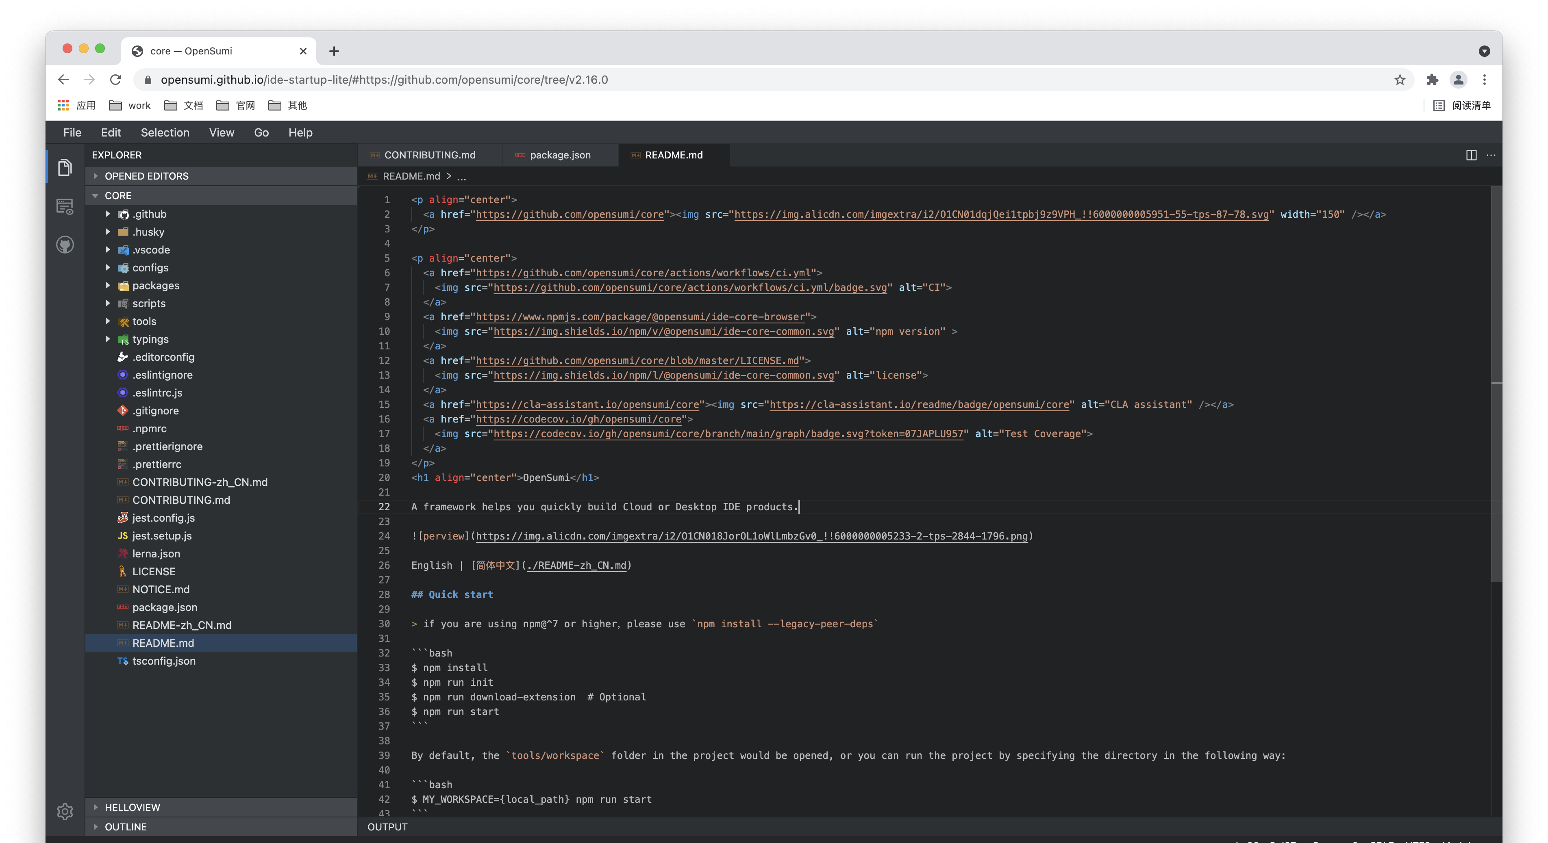Open a new browser tab
This screenshot has height=843, width=1548.
pyautogui.click(x=334, y=51)
